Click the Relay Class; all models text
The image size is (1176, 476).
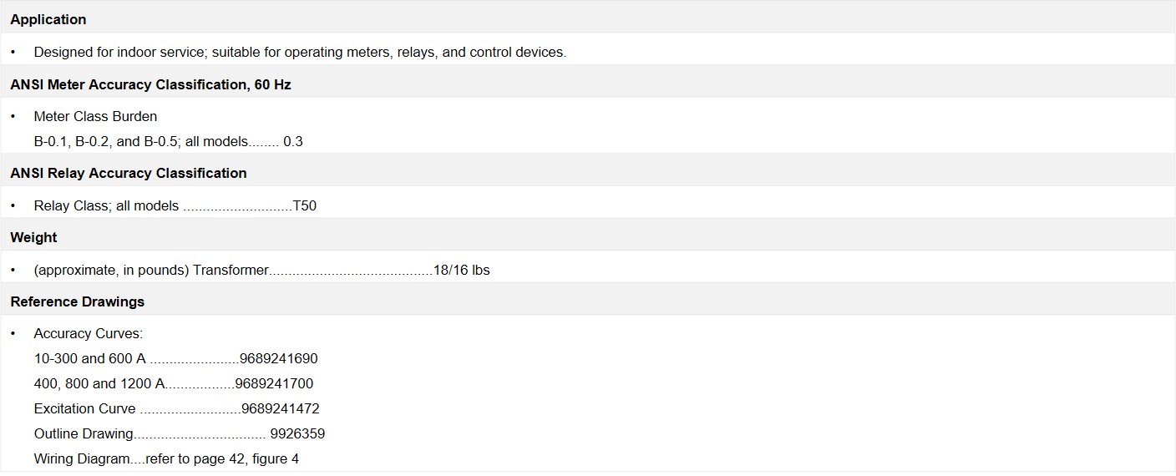106,205
